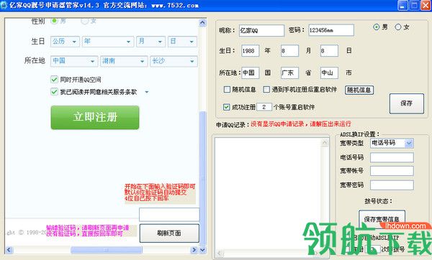Click web panel horizontal scrollbar right arrow

pyautogui.click(x=194, y=249)
